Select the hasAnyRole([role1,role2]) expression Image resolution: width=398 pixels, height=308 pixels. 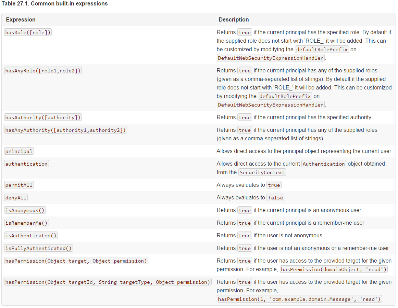pyautogui.click(x=43, y=71)
